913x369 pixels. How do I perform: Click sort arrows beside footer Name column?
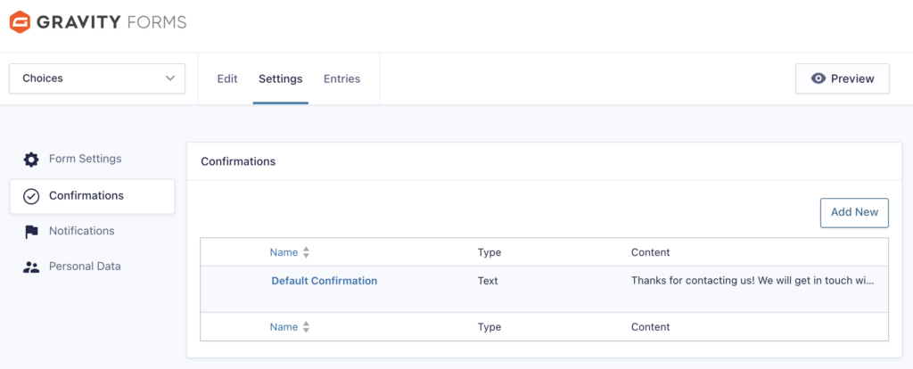pos(307,327)
